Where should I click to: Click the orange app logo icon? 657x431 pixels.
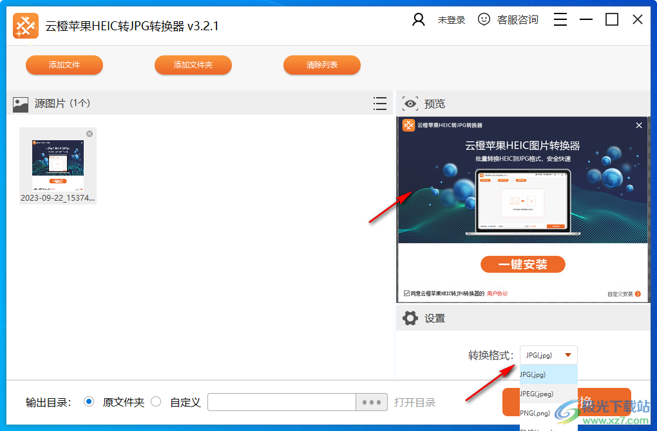point(26,26)
